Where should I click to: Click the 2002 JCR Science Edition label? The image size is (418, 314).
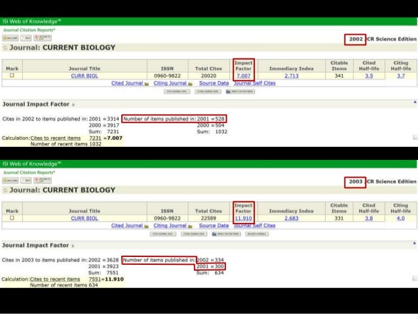tap(383, 39)
